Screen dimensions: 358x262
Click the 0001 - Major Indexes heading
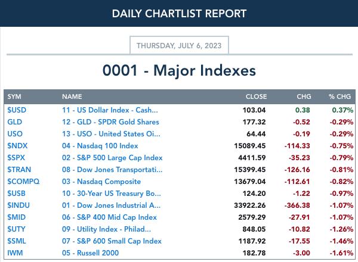point(179,70)
